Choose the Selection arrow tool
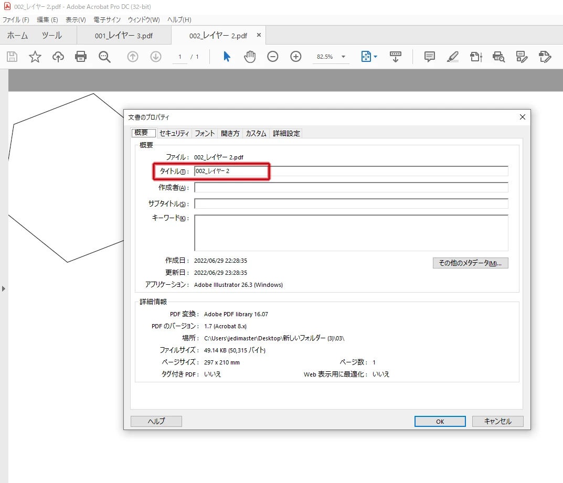Image resolution: width=563 pixels, height=483 pixels. click(227, 57)
